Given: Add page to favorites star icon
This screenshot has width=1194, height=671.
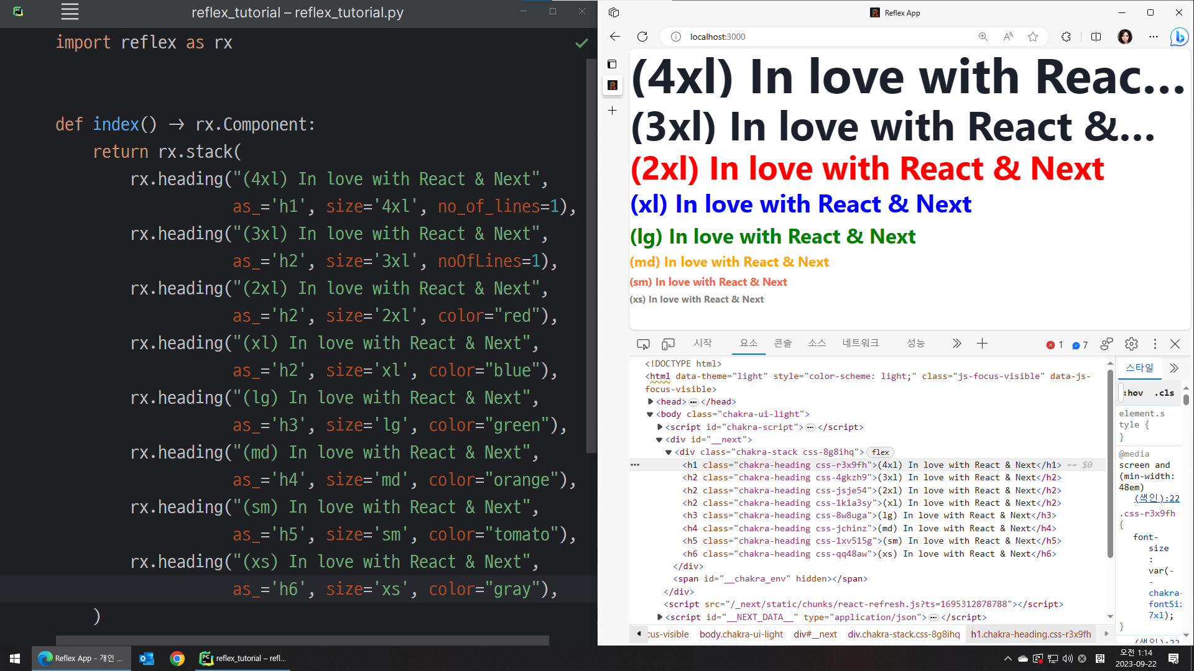Looking at the screenshot, I should click(x=1033, y=37).
